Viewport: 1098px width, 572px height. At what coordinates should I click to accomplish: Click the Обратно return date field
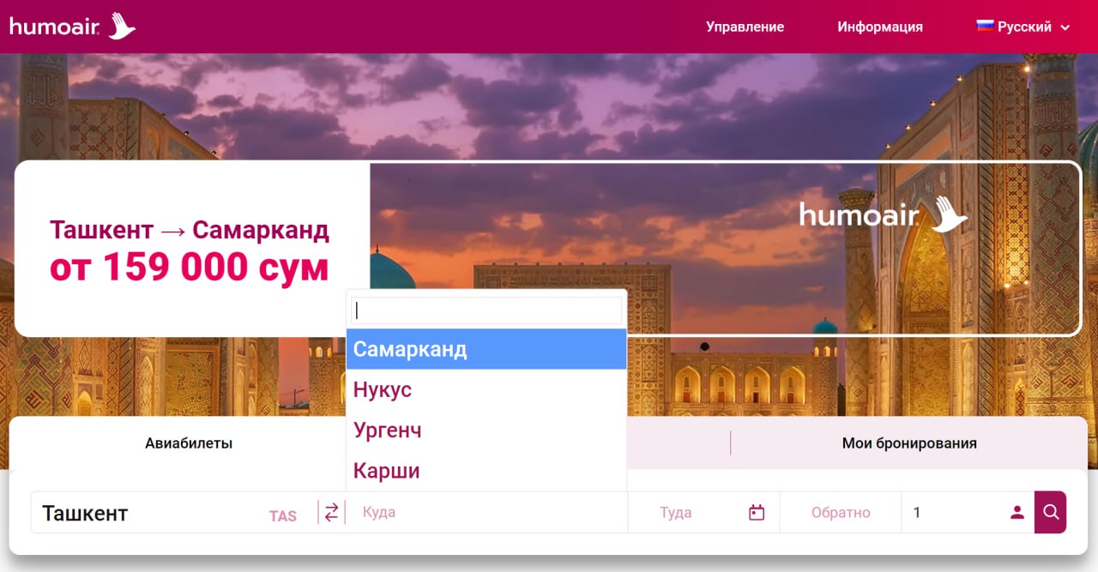pos(840,513)
